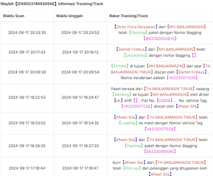Viewport: 213px width, 176px height.
Task: Select scan time 2024-09-17 18:23:02
Action: [x=27, y=123]
